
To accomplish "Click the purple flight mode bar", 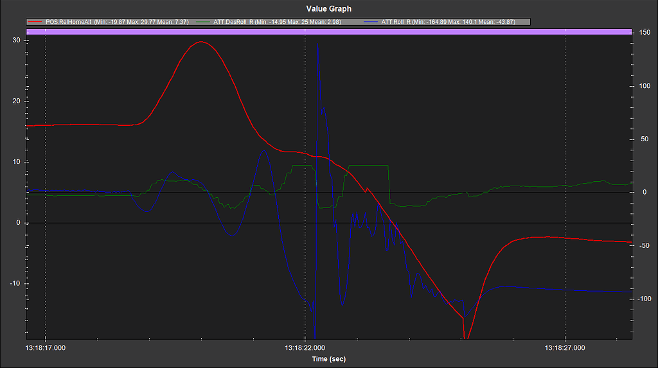I will [x=329, y=31].
